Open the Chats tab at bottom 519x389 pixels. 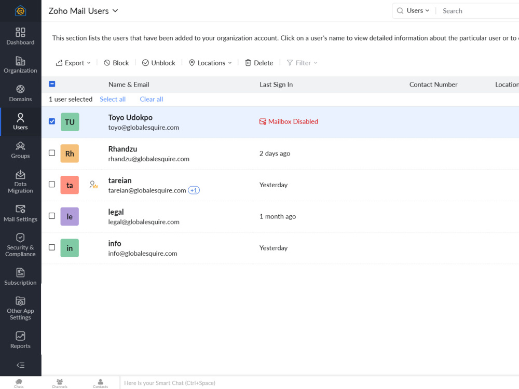(19, 383)
